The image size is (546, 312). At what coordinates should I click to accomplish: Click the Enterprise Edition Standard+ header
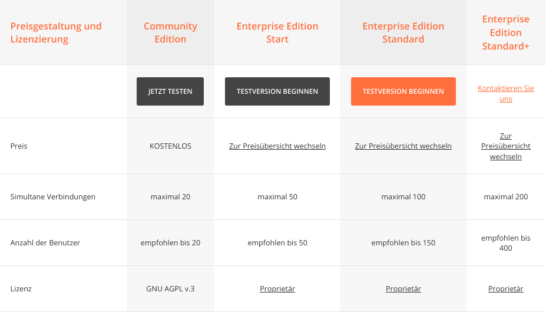pos(505,32)
